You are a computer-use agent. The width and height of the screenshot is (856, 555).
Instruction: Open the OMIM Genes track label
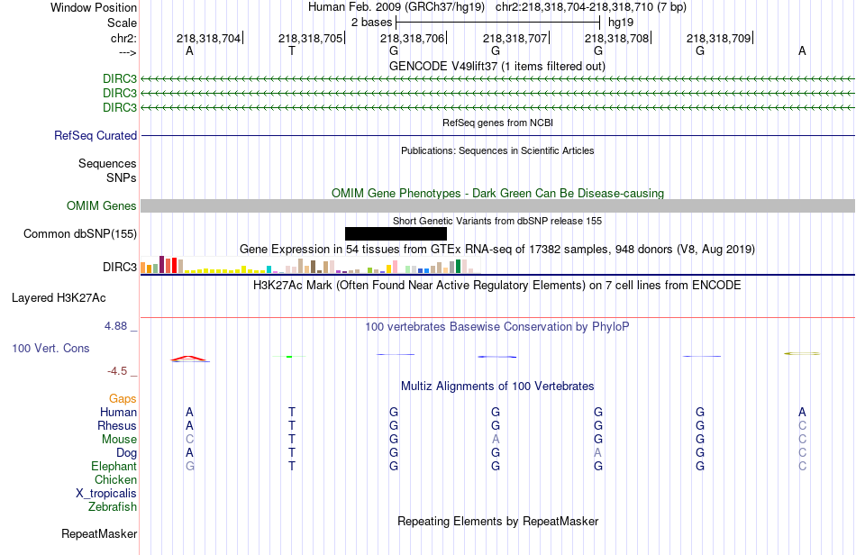coord(102,205)
